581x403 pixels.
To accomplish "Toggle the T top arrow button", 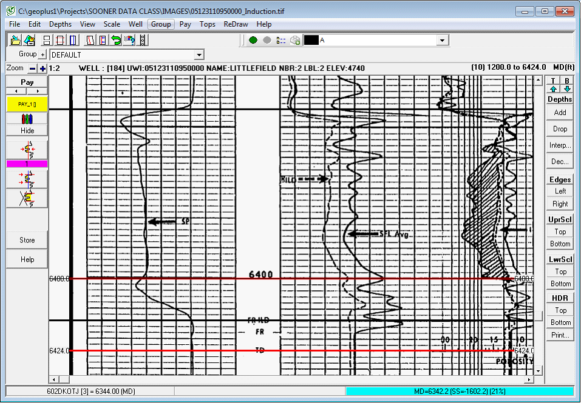I will coord(552,85).
